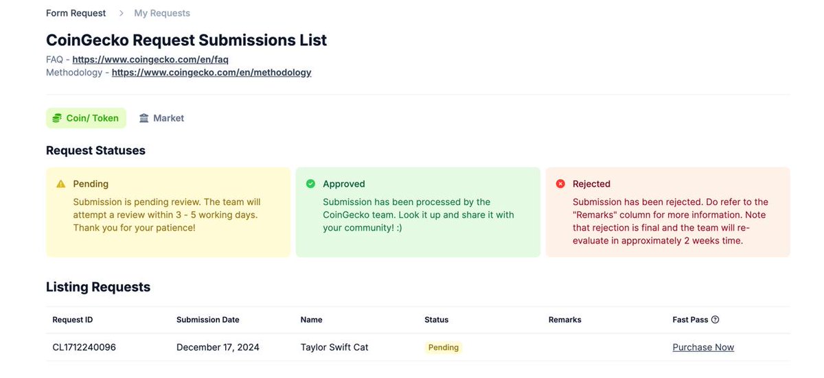The width and height of the screenshot is (824, 378).
Task: Click the Rejected status card heading
Action: (x=591, y=184)
